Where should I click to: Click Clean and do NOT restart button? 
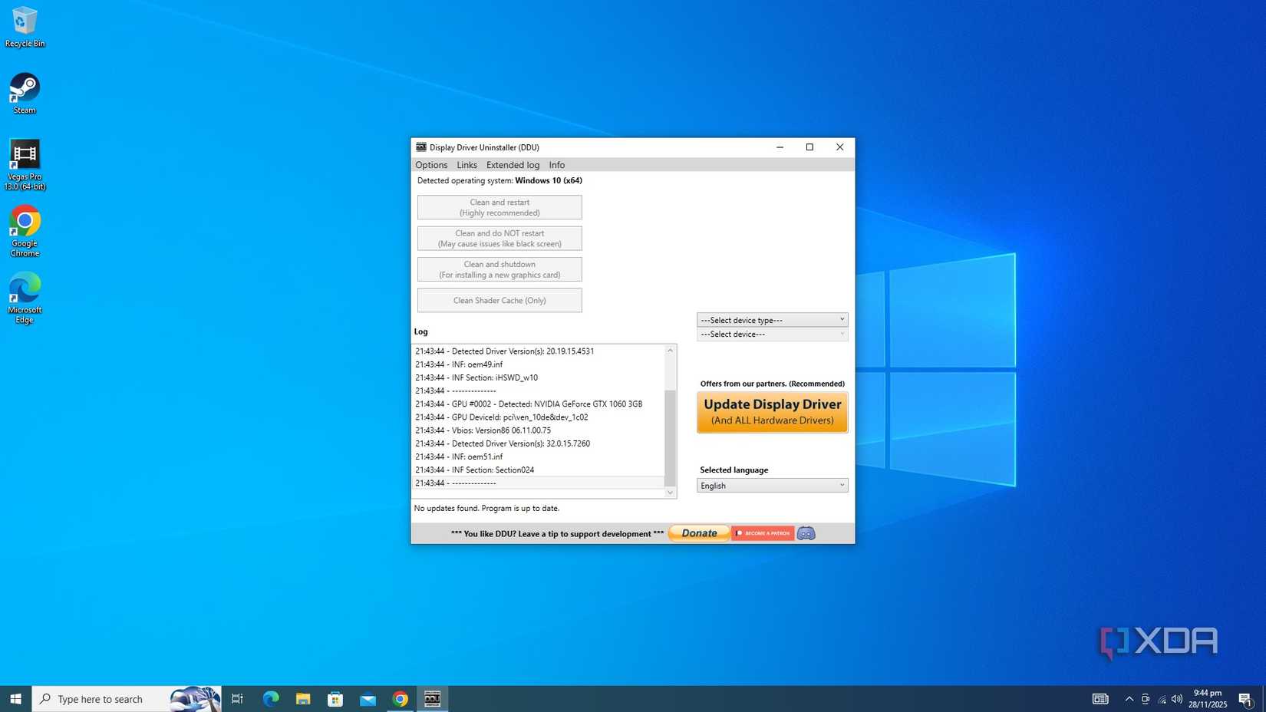(499, 239)
